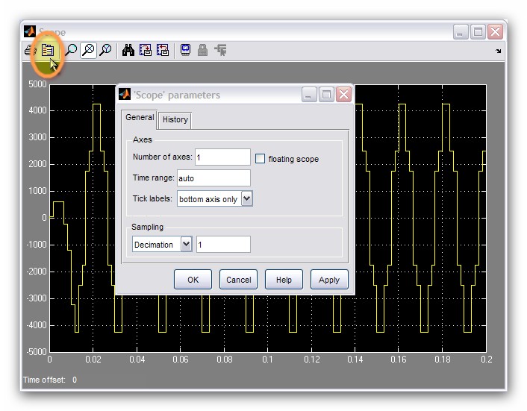
Task: Click the Autoscale binoculars icon
Action: (x=128, y=51)
